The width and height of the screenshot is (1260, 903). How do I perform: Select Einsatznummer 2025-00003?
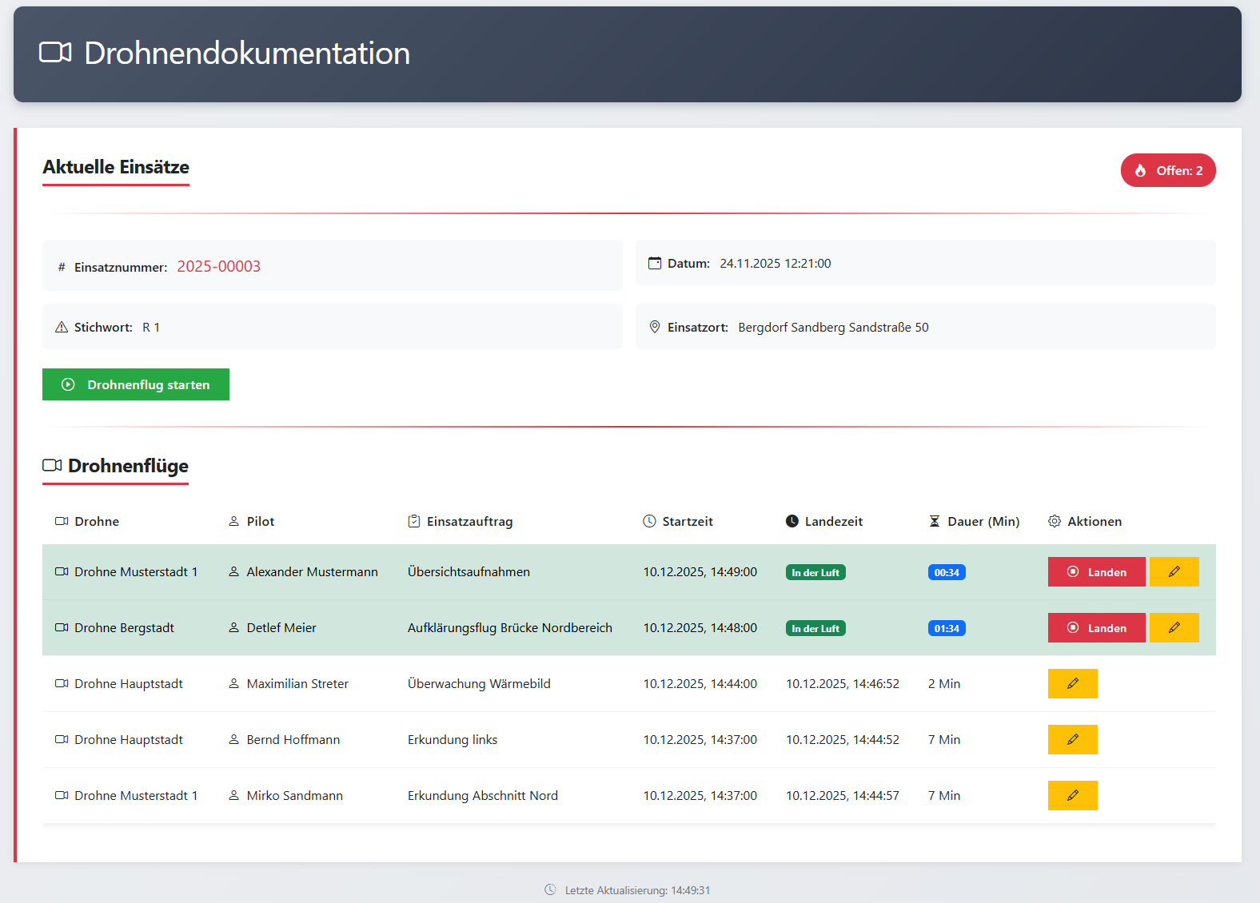[x=218, y=266]
